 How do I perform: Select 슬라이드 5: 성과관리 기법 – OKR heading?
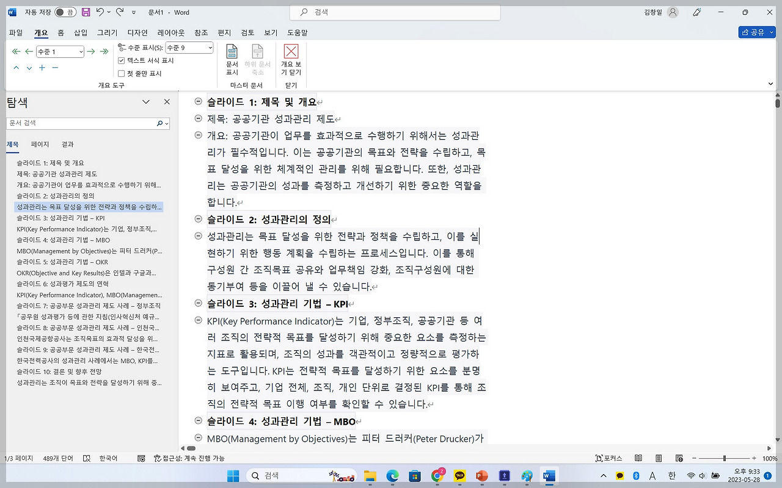62,262
